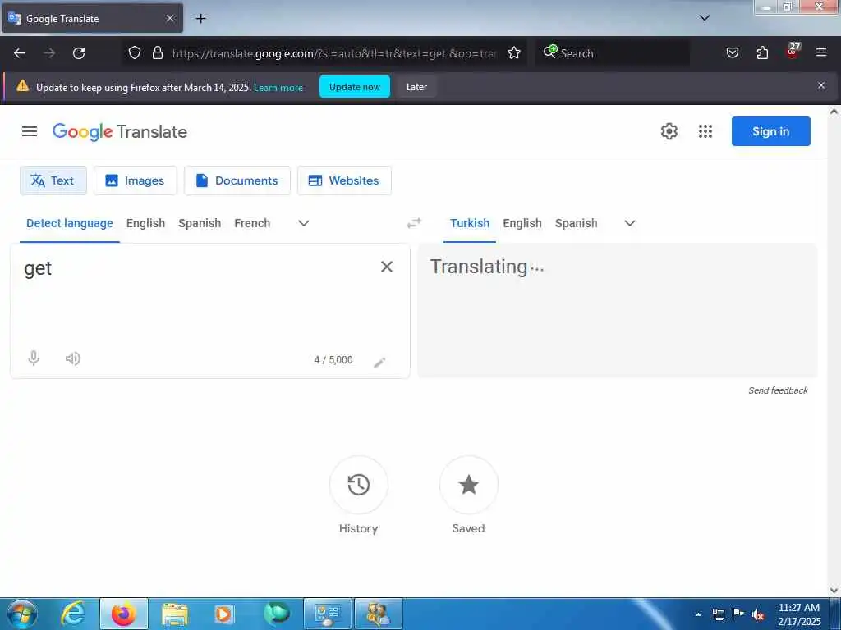Expand more target languages list
841x630 pixels.
630,223
